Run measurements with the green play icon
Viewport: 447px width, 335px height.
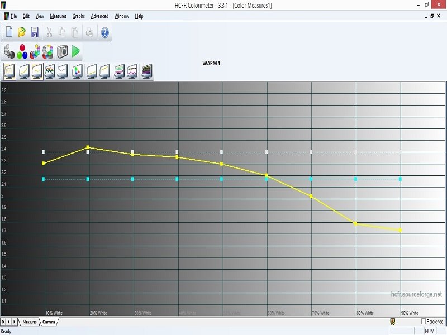click(x=76, y=51)
